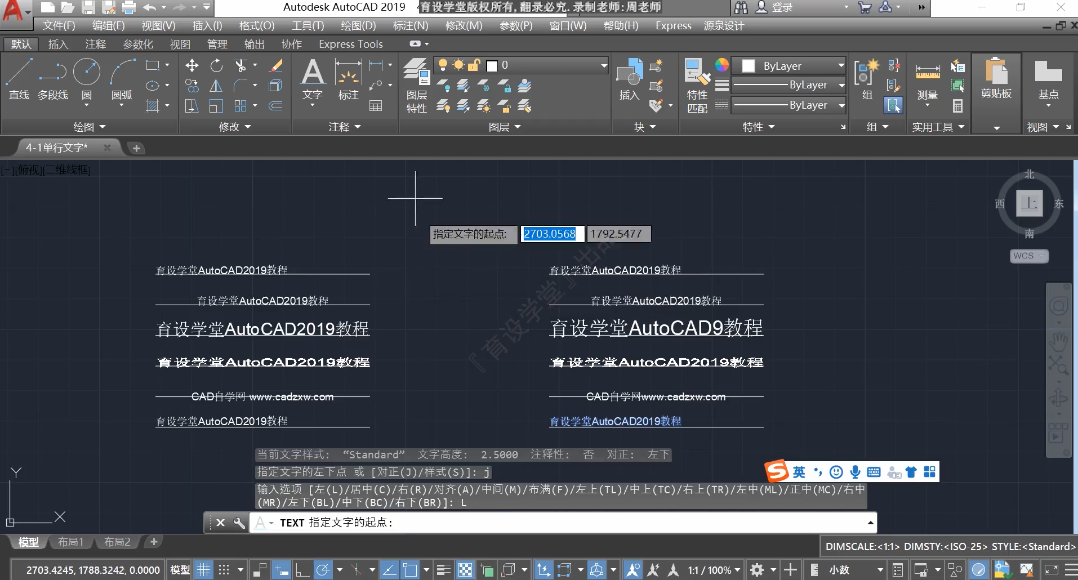Image resolution: width=1078 pixels, height=580 pixels.
Task: Expand the 注释 panel flyout
Action: tap(345, 127)
